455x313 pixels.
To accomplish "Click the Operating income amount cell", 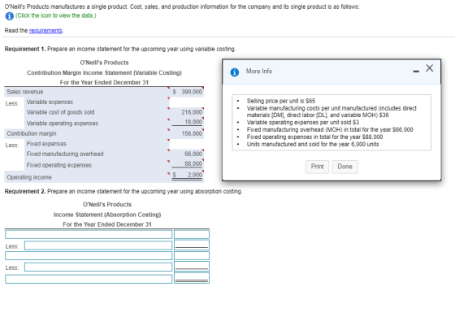I will coord(187,175).
